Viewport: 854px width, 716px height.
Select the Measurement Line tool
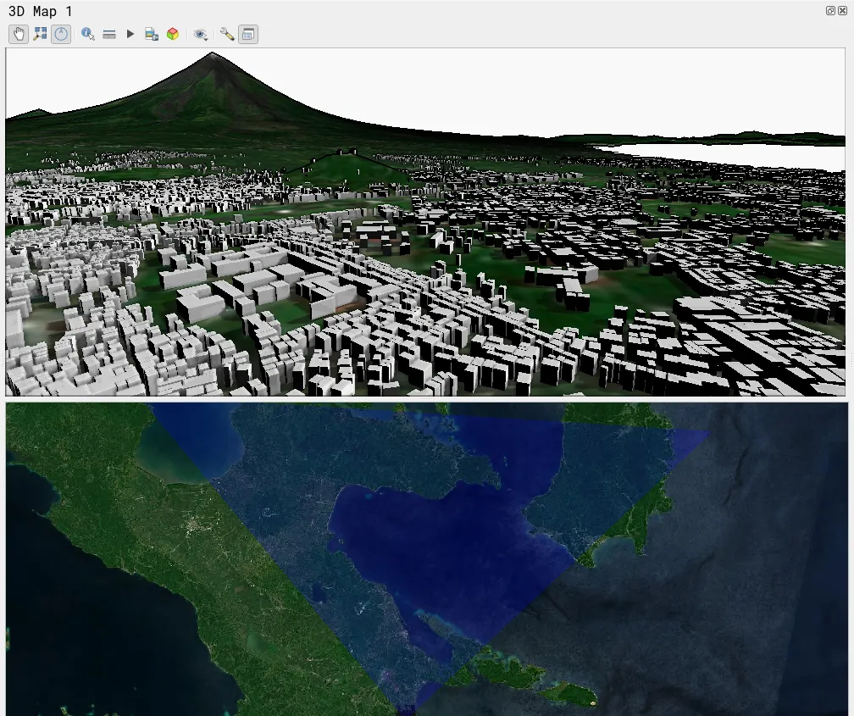[109, 34]
